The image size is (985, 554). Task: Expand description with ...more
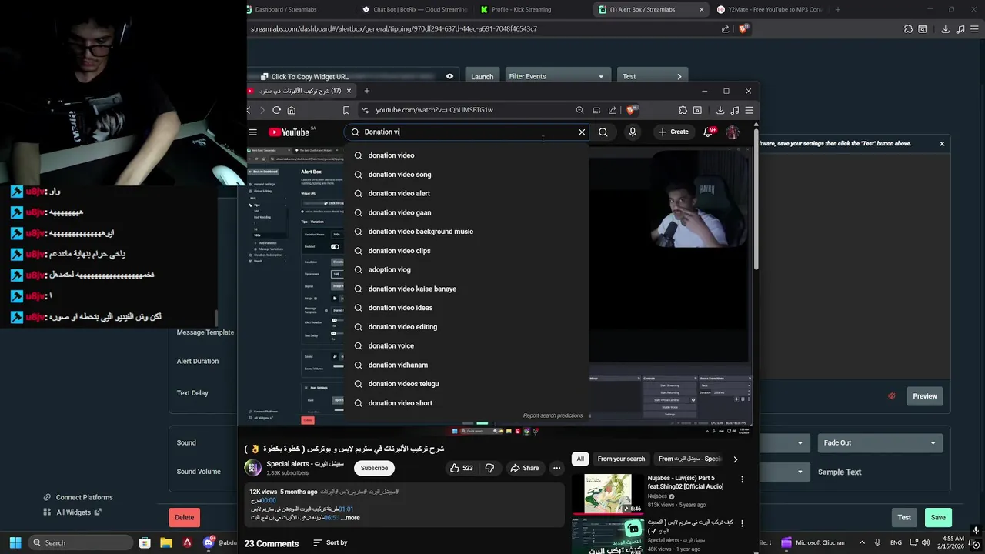pos(350,518)
